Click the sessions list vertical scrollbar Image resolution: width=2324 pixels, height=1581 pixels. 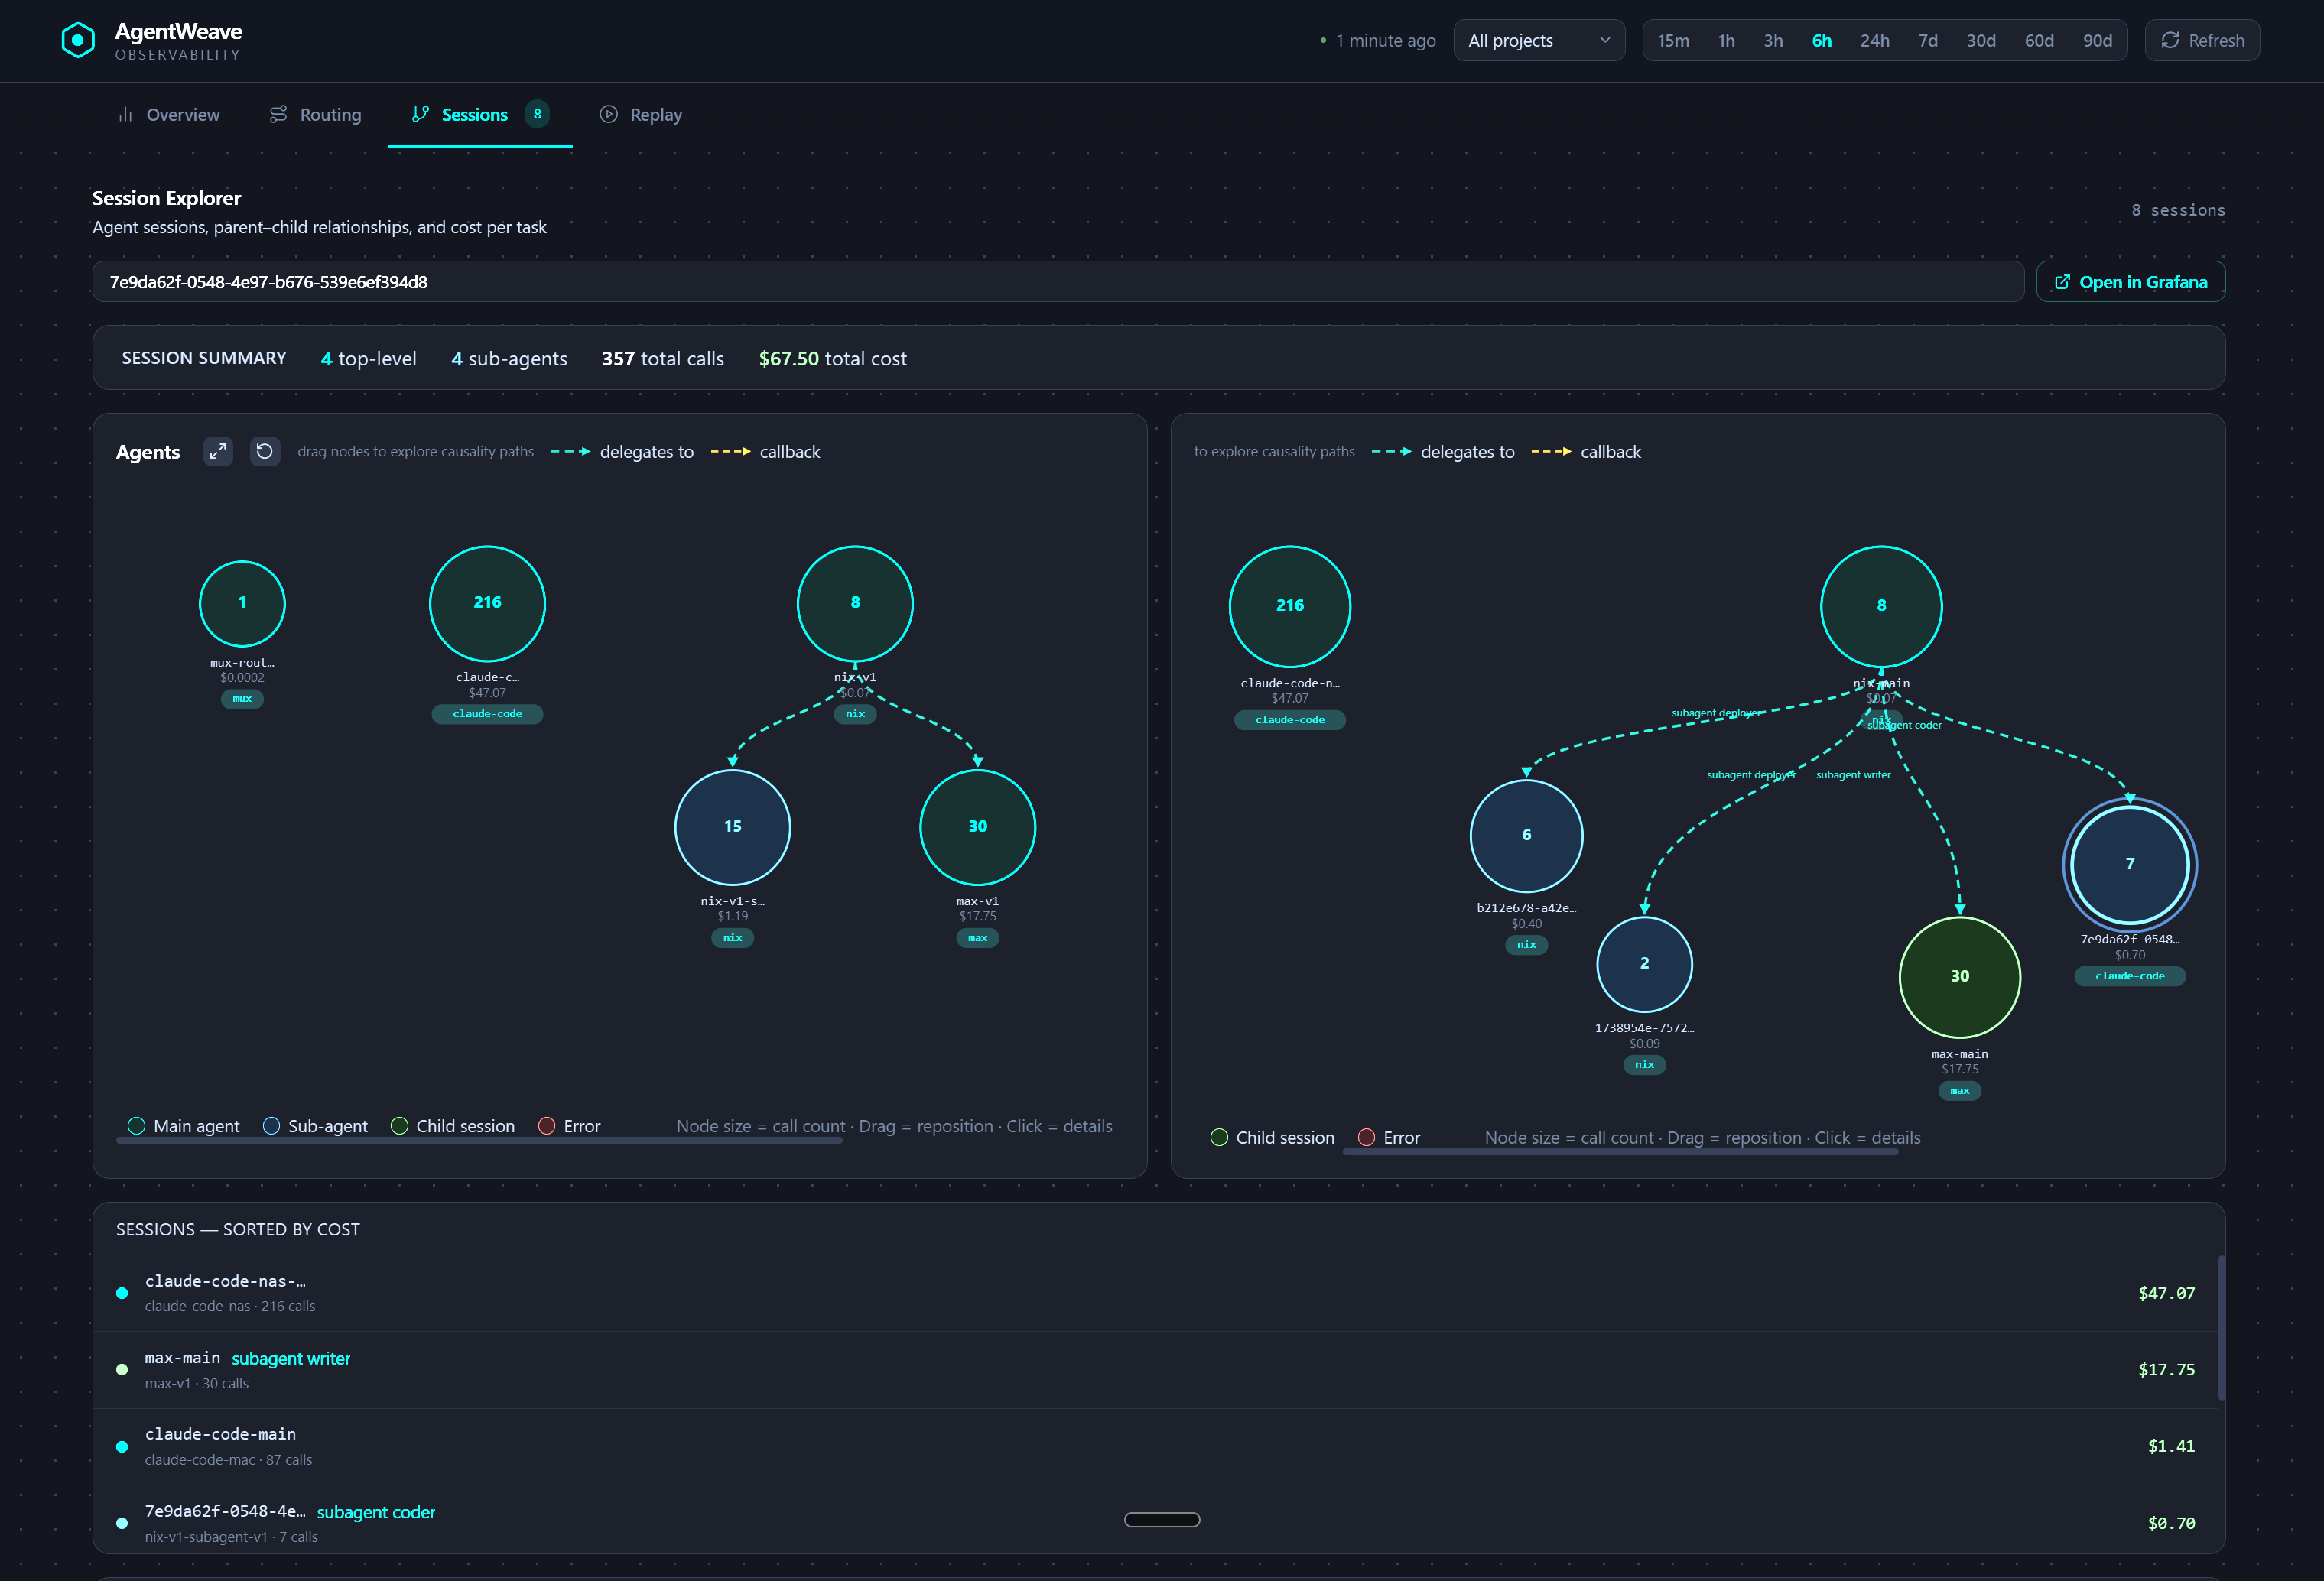(2221, 1327)
